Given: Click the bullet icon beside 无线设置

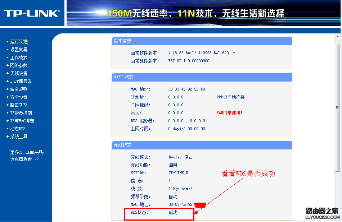Looking at the screenshot, I should coord(8,73).
